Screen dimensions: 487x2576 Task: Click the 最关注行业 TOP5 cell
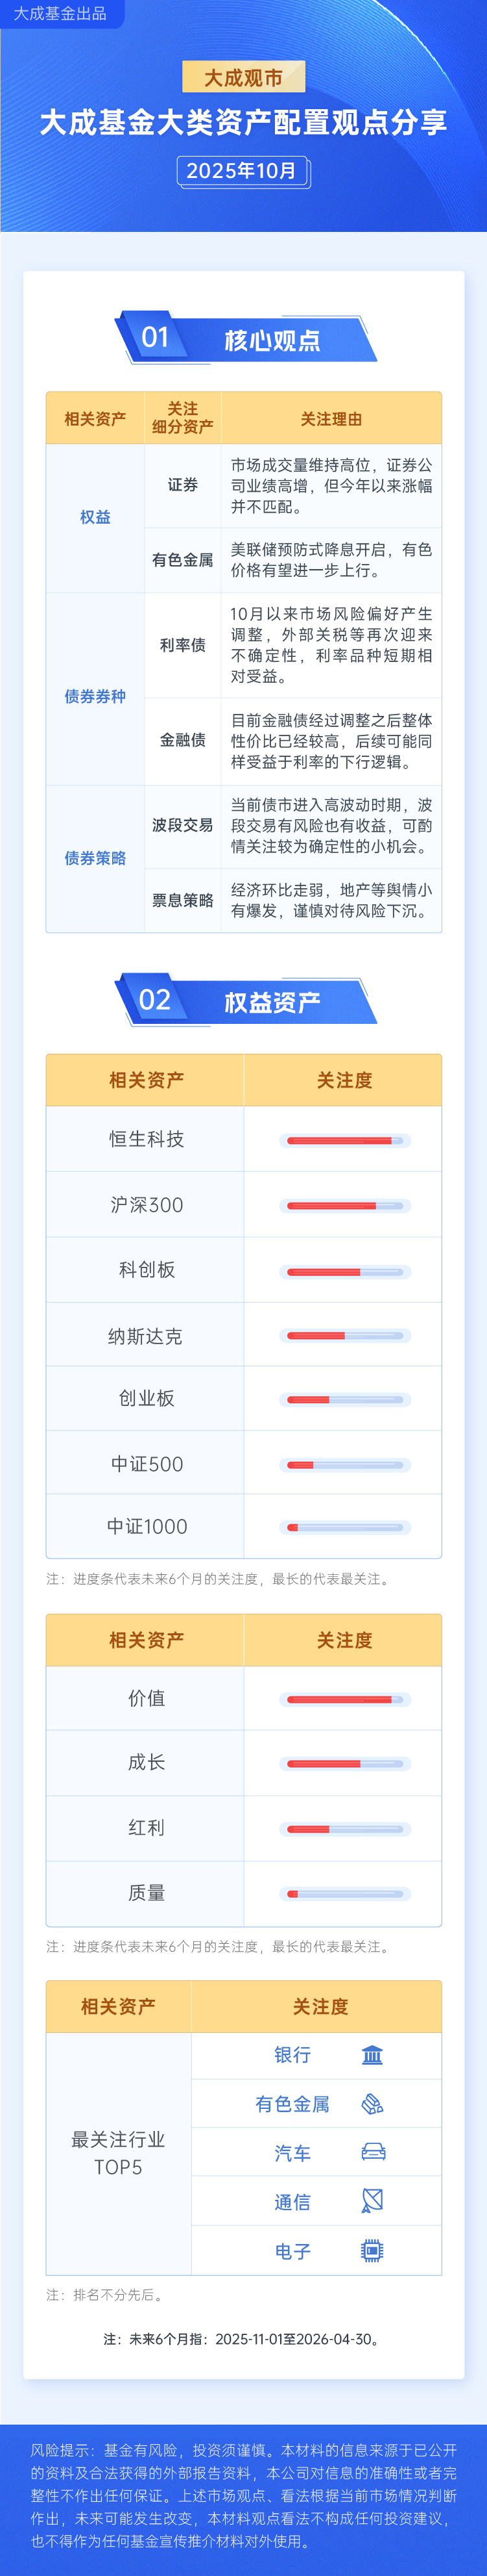[118, 2152]
